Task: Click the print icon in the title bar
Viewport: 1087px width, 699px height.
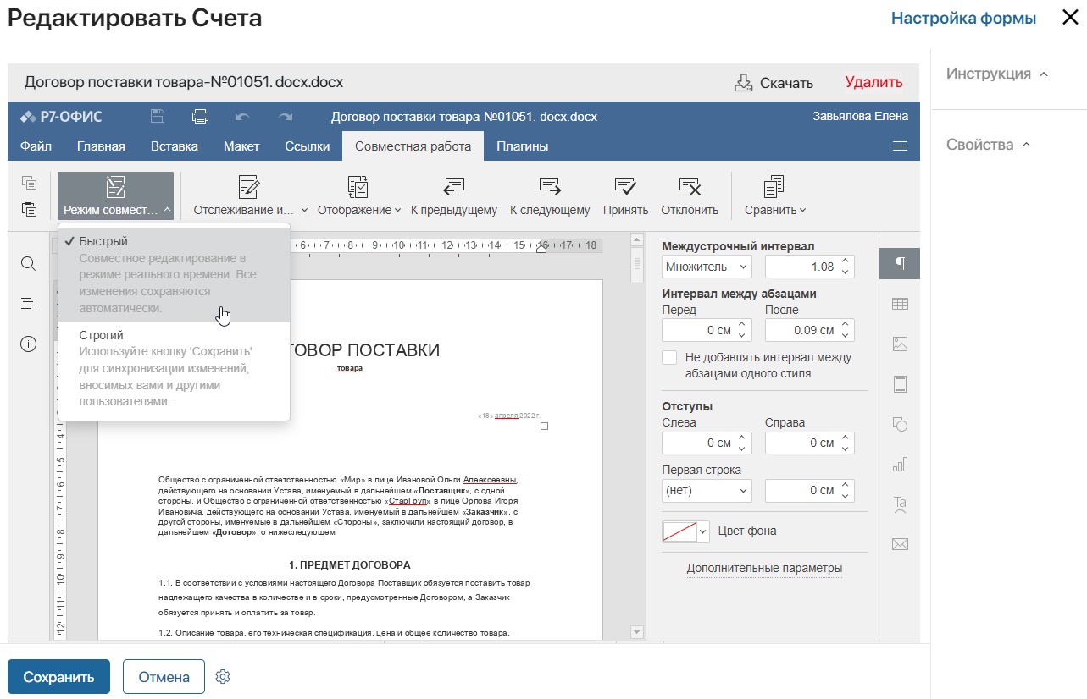Action: 200,117
